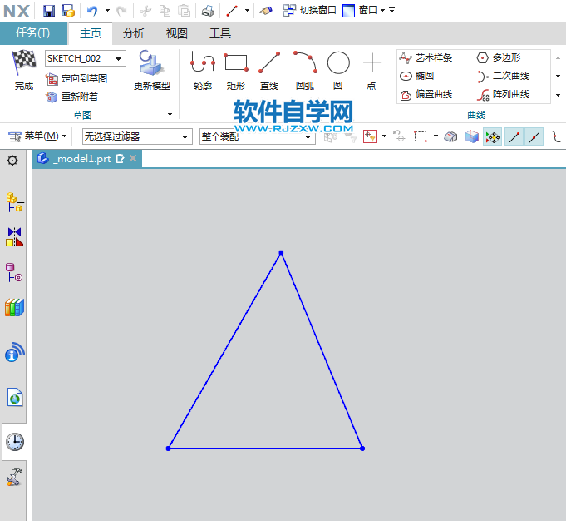Select the Profile (轮廓) curve tool
The height and width of the screenshot is (521, 566).
click(203, 71)
